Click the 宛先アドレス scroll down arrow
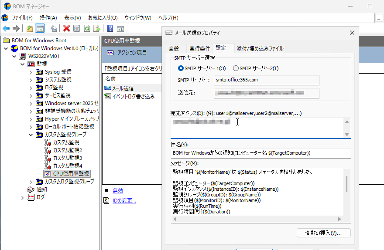This screenshot has width=384, height=250. tap(347, 135)
